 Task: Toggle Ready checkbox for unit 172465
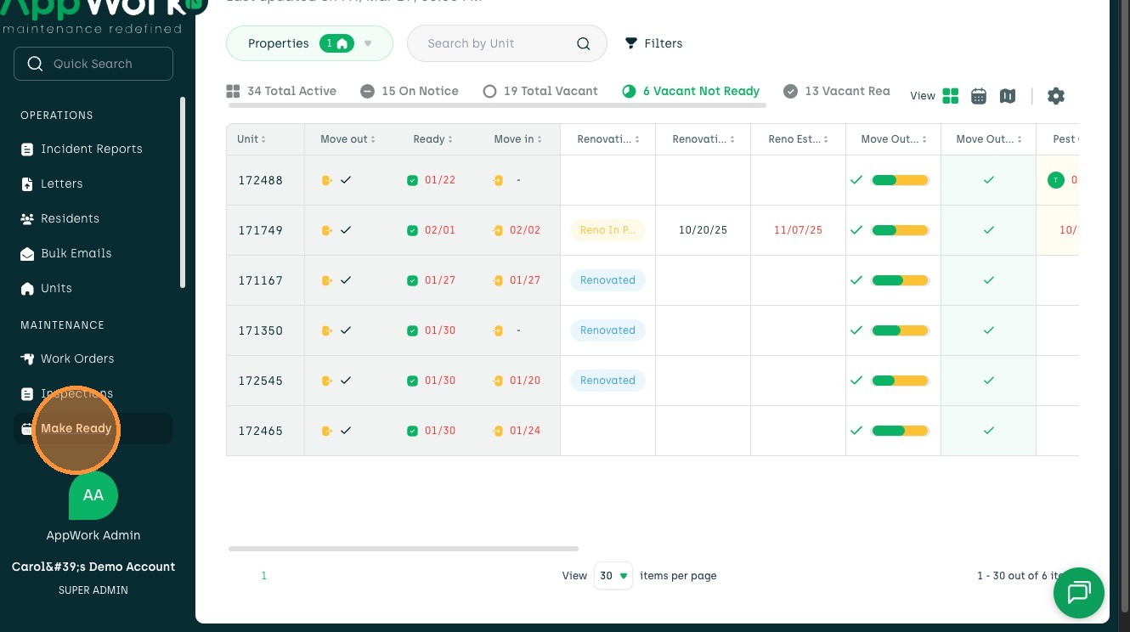point(412,431)
